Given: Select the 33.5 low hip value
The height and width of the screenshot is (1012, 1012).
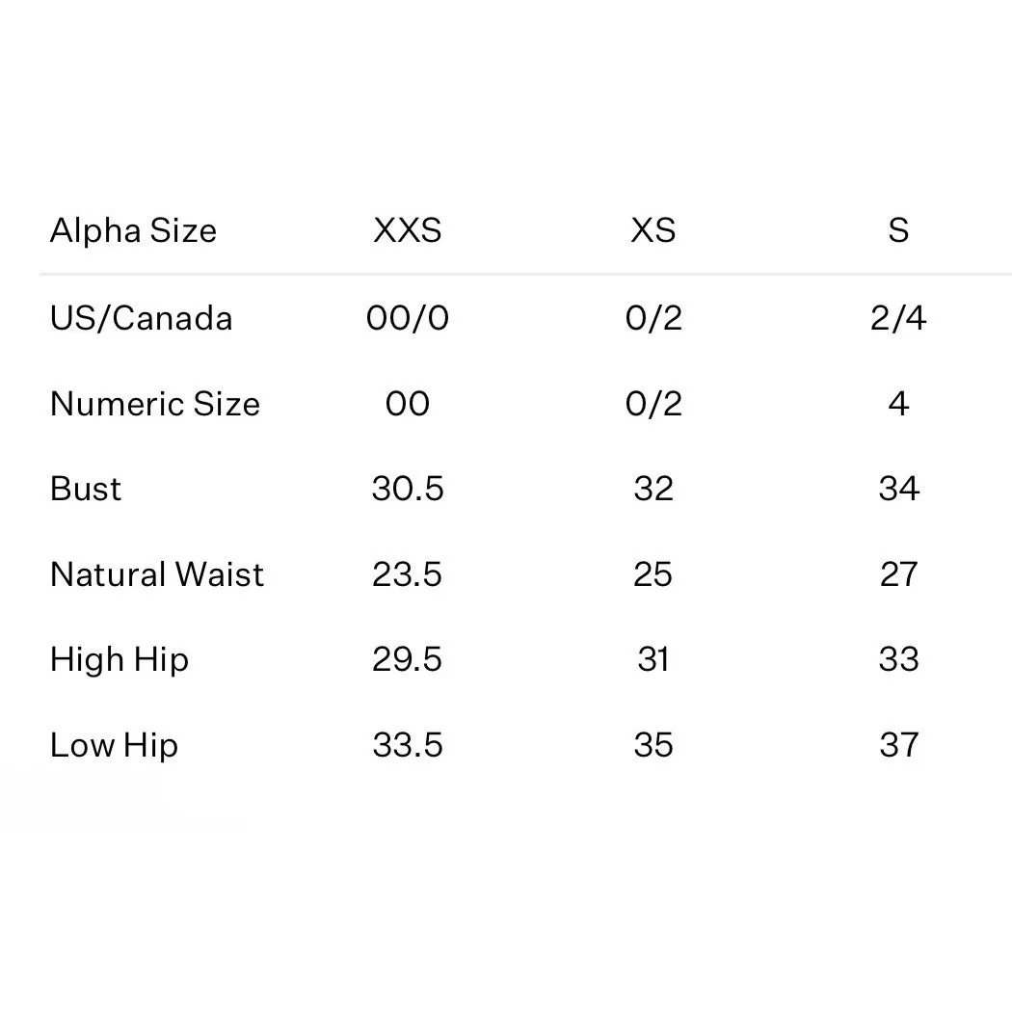Looking at the screenshot, I should 407,745.
